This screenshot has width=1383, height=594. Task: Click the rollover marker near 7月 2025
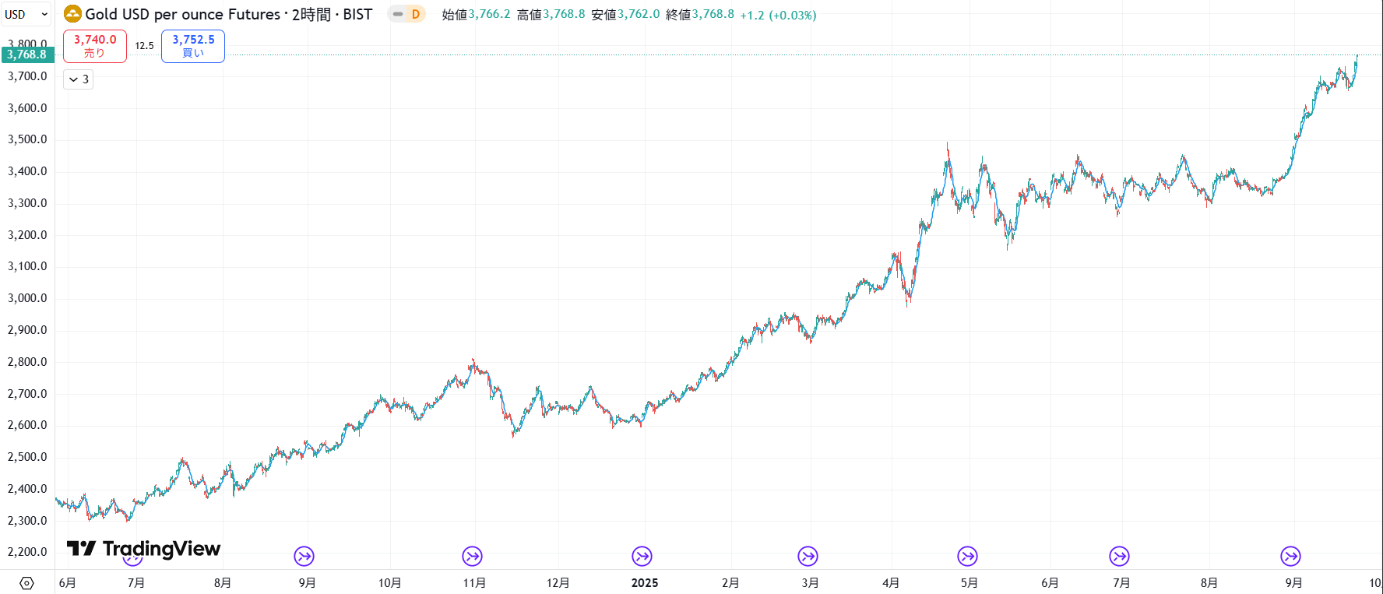click(x=1119, y=556)
